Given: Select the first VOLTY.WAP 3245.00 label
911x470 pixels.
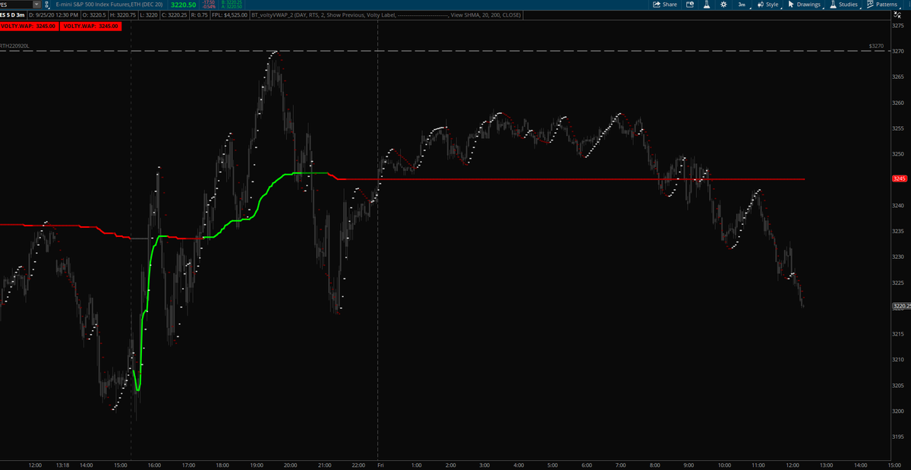Looking at the screenshot, I should pyautogui.click(x=28, y=26).
